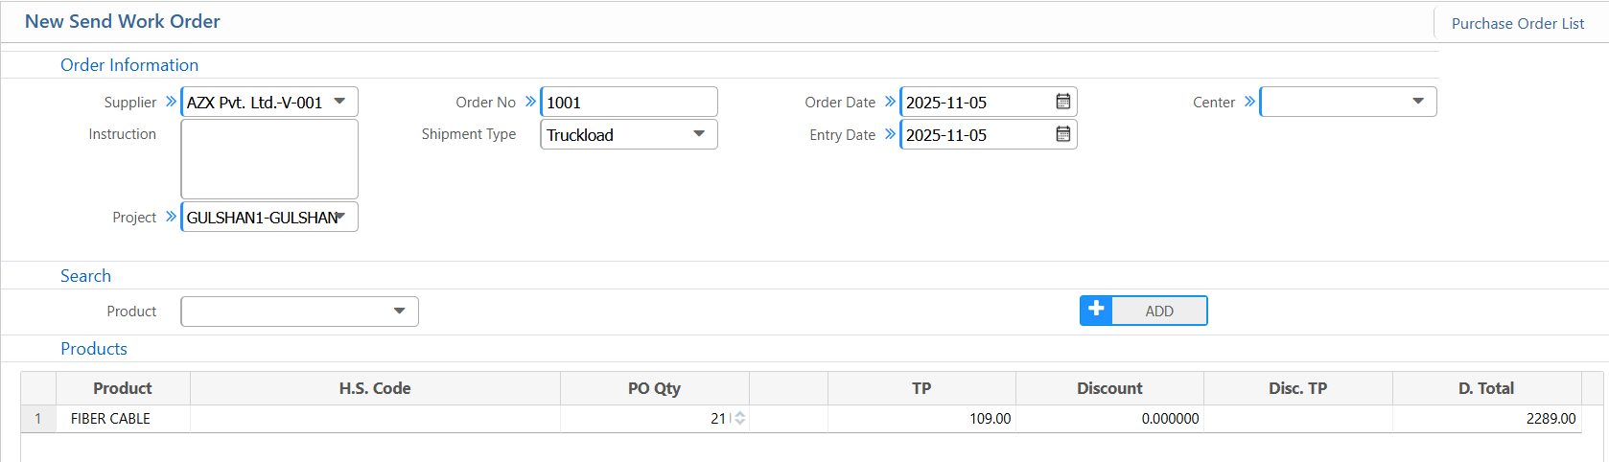Image resolution: width=1609 pixels, height=462 pixels.
Task: Open the Center dropdown
Action: (x=1418, y=102)
